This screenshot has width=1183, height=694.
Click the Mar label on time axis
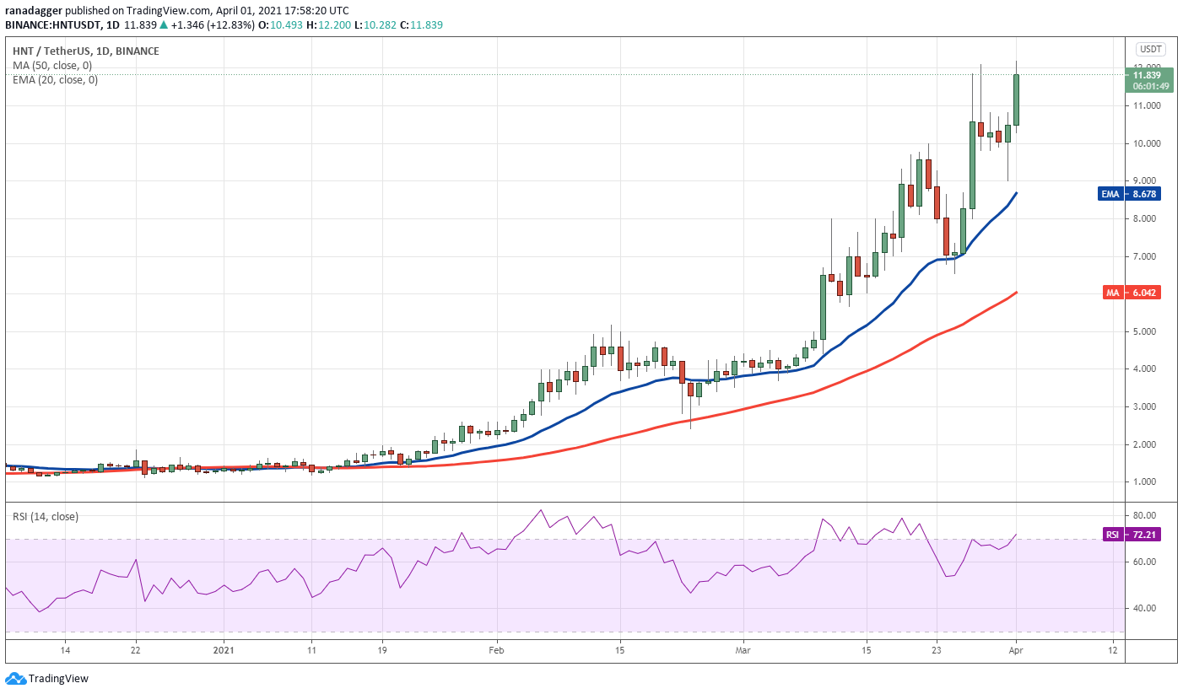coord(743,650)
